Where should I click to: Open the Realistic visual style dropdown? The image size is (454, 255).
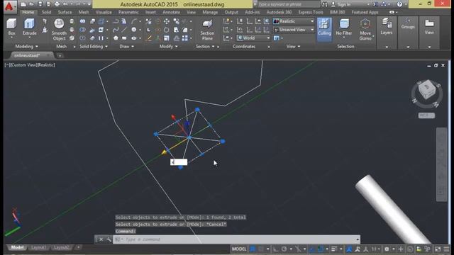coord(294,21)
